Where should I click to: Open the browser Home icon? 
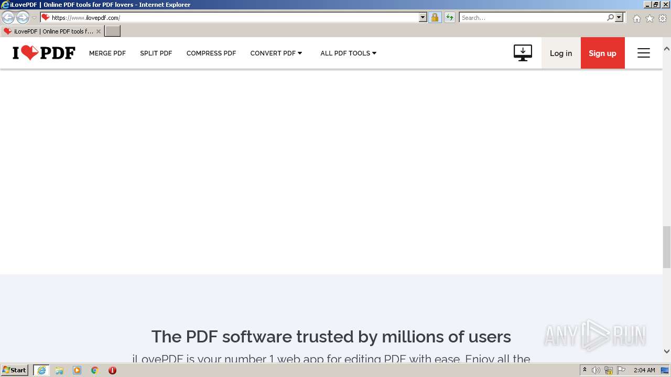point(636,18)
